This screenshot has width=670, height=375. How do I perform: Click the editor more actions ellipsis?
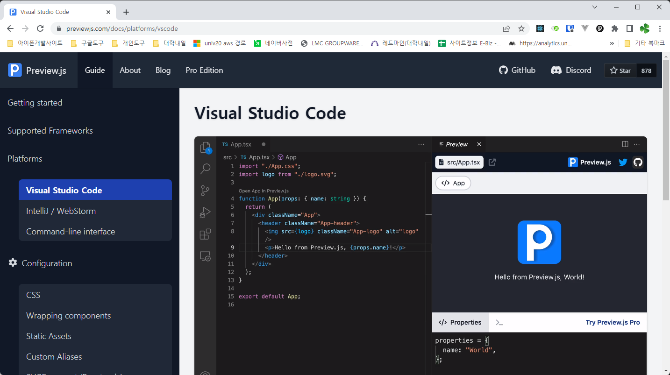(421, 144)
